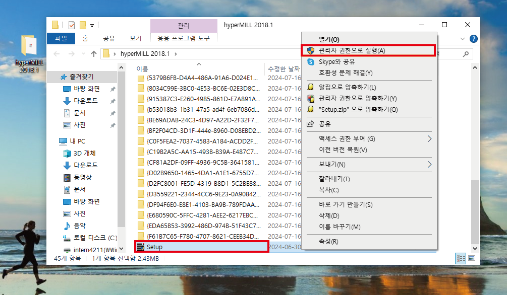Screen dimensions: 507x295
Task: Open 바탕 화면 under 즐겨찾기
Action: tap(86, 89)
